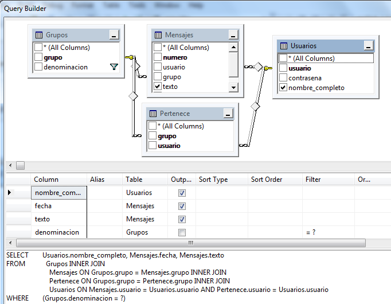Click the Sort Order column header
This screenshot has width=391, height=304.
[x=275, y=180]
